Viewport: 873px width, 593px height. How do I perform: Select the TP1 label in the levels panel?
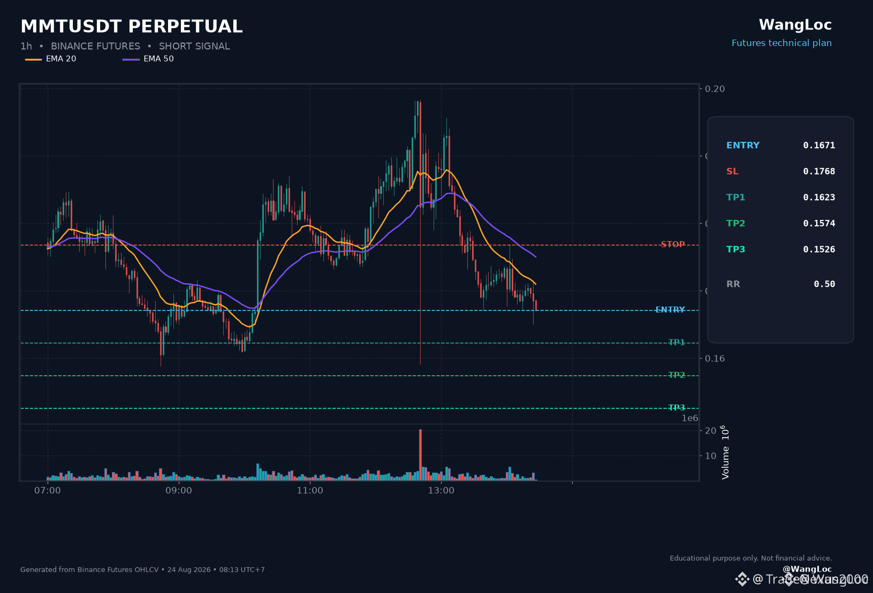coord(736,197)
